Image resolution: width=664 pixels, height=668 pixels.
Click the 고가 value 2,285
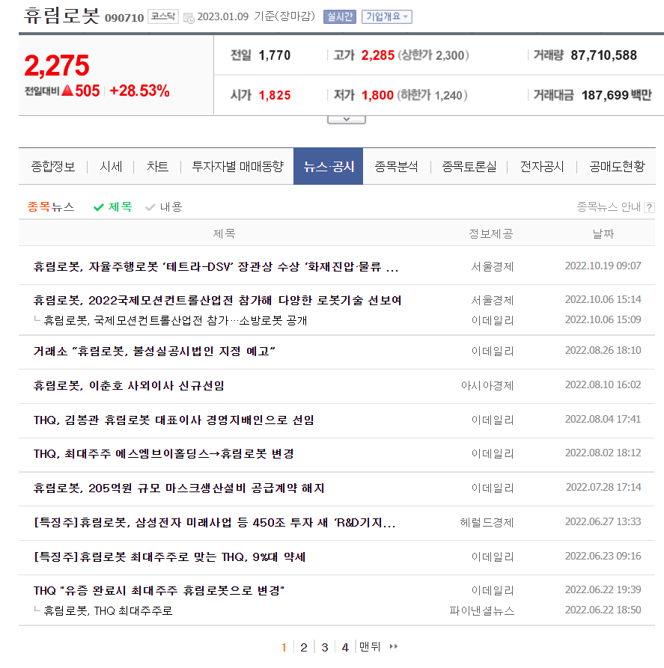pyautogui.click(x=378, y=55)
